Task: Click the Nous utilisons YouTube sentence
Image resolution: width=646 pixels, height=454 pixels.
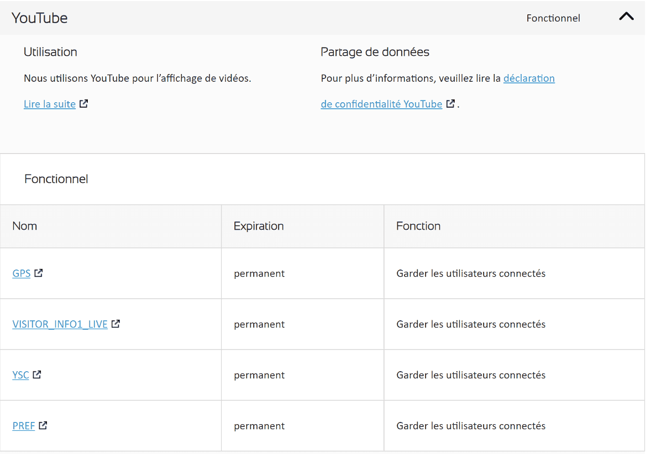Action: (137, 78)
